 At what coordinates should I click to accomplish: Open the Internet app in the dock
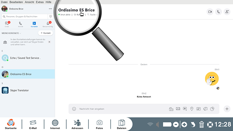click(x=55, y=124)
